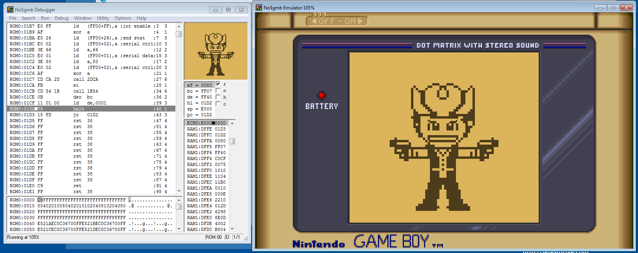The image size is (638, 253).
Task: Open the Debug menu
Action: pyautogui.click(x=61, y=18)
